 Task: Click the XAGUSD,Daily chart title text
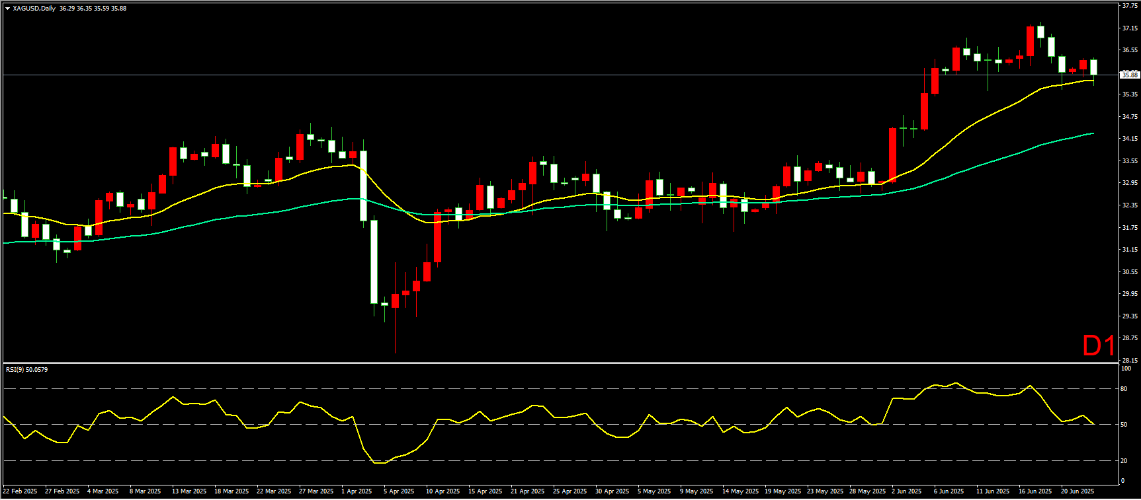click(34, 9)
